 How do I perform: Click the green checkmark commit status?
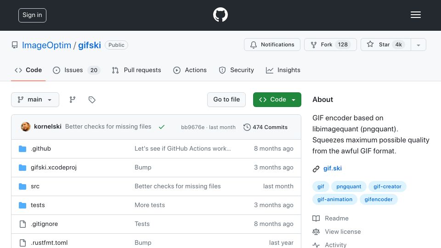[x=161, y=127]
